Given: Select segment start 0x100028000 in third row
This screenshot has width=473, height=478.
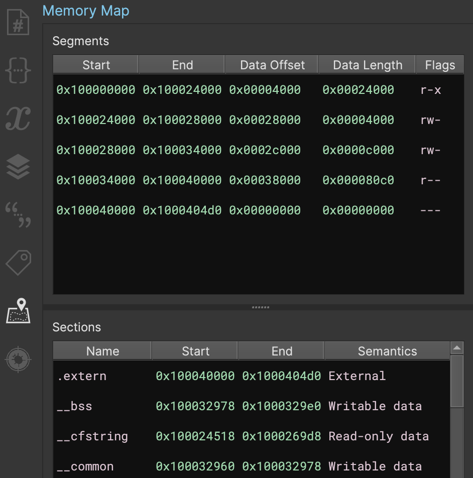Looking at the screenshot, I should (x=96, y=150).
